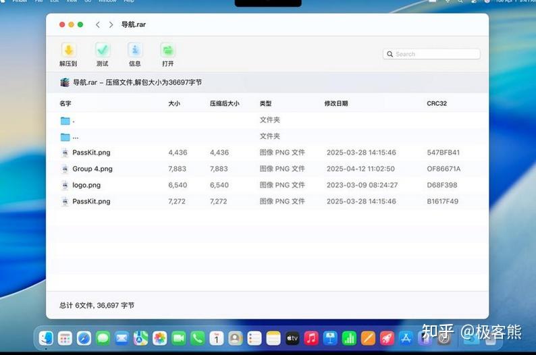Open Keynote from the Dock
The width and height of the screenshot is (536, 355).
pos(330,338)
